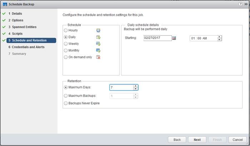Screen dimensions: 250x146
Task: Click the Daily schedule calendar icon
Action: (x=98, y=37)
